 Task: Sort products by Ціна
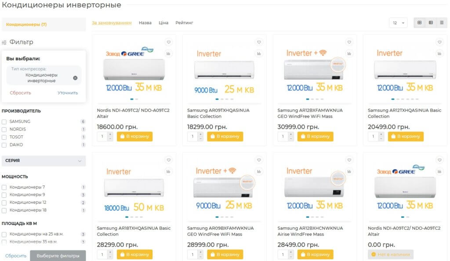pos(163,23)
